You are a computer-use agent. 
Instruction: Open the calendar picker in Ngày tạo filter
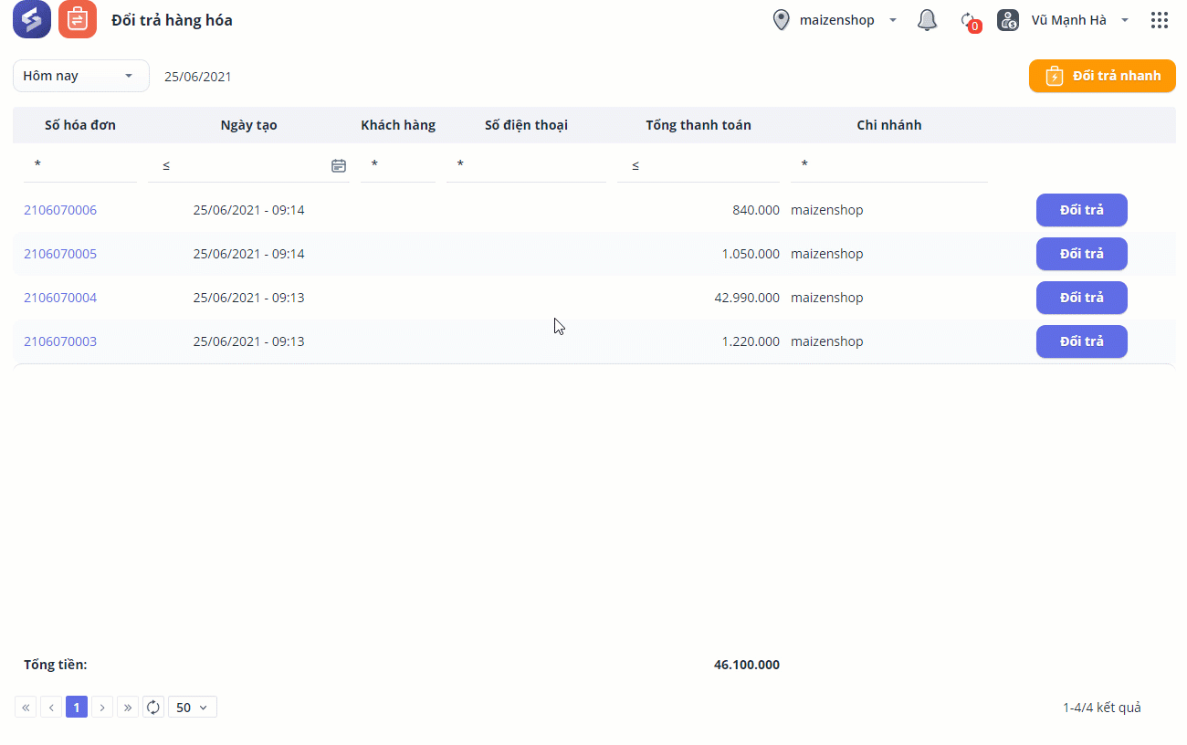coord(339,165)
